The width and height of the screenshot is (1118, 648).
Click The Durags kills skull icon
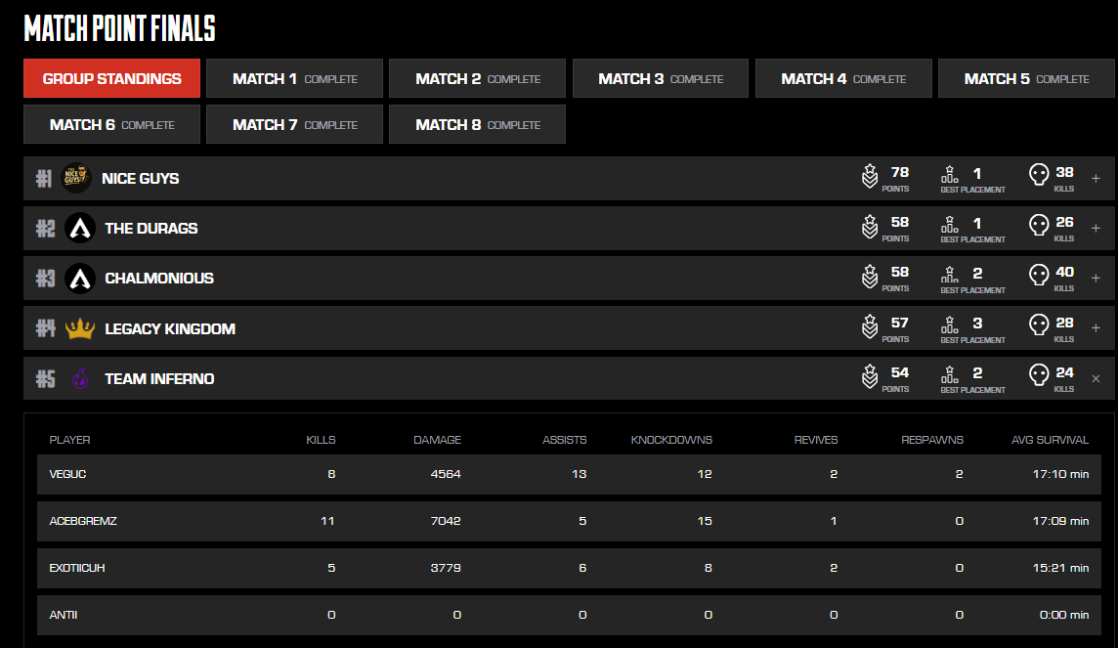[1039, 224]
